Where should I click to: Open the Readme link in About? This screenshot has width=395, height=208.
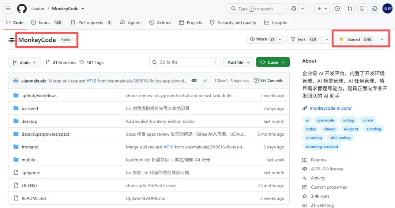[x=319, y=160]
